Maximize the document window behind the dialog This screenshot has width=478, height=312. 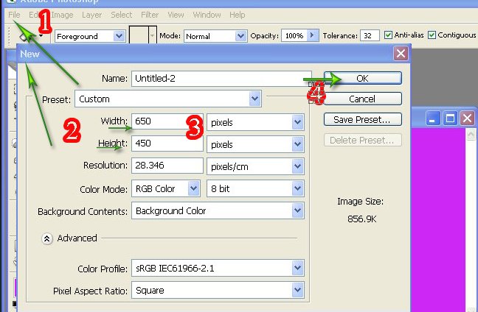[450, 118]
